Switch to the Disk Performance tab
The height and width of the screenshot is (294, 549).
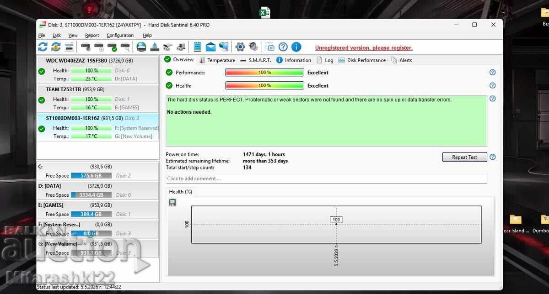click(x=362, y=60)
